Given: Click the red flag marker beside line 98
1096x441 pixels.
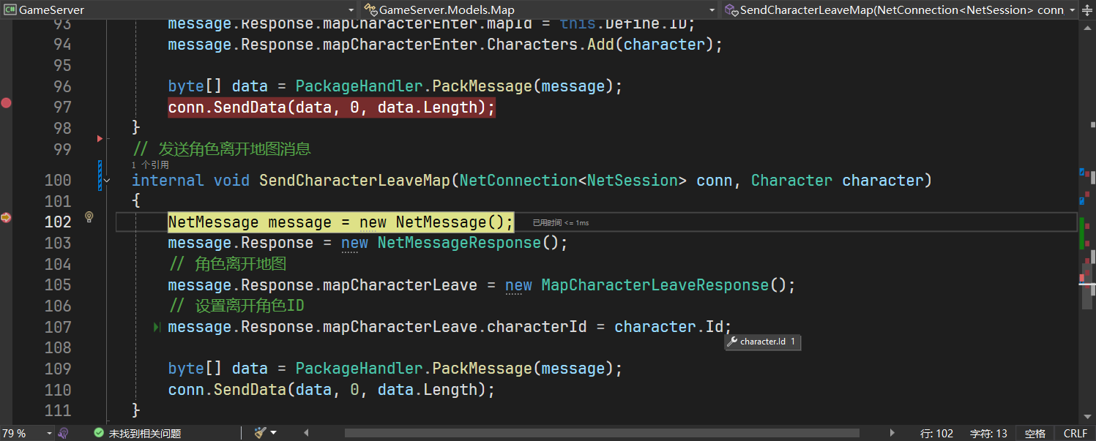Looking at the screenshot, I should 100,138.
